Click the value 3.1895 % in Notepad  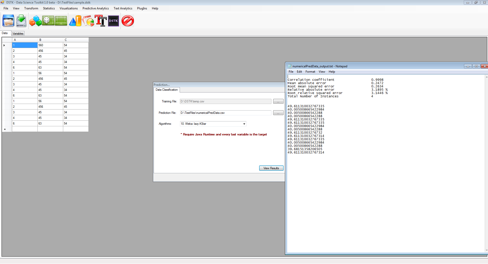(379, 90)
